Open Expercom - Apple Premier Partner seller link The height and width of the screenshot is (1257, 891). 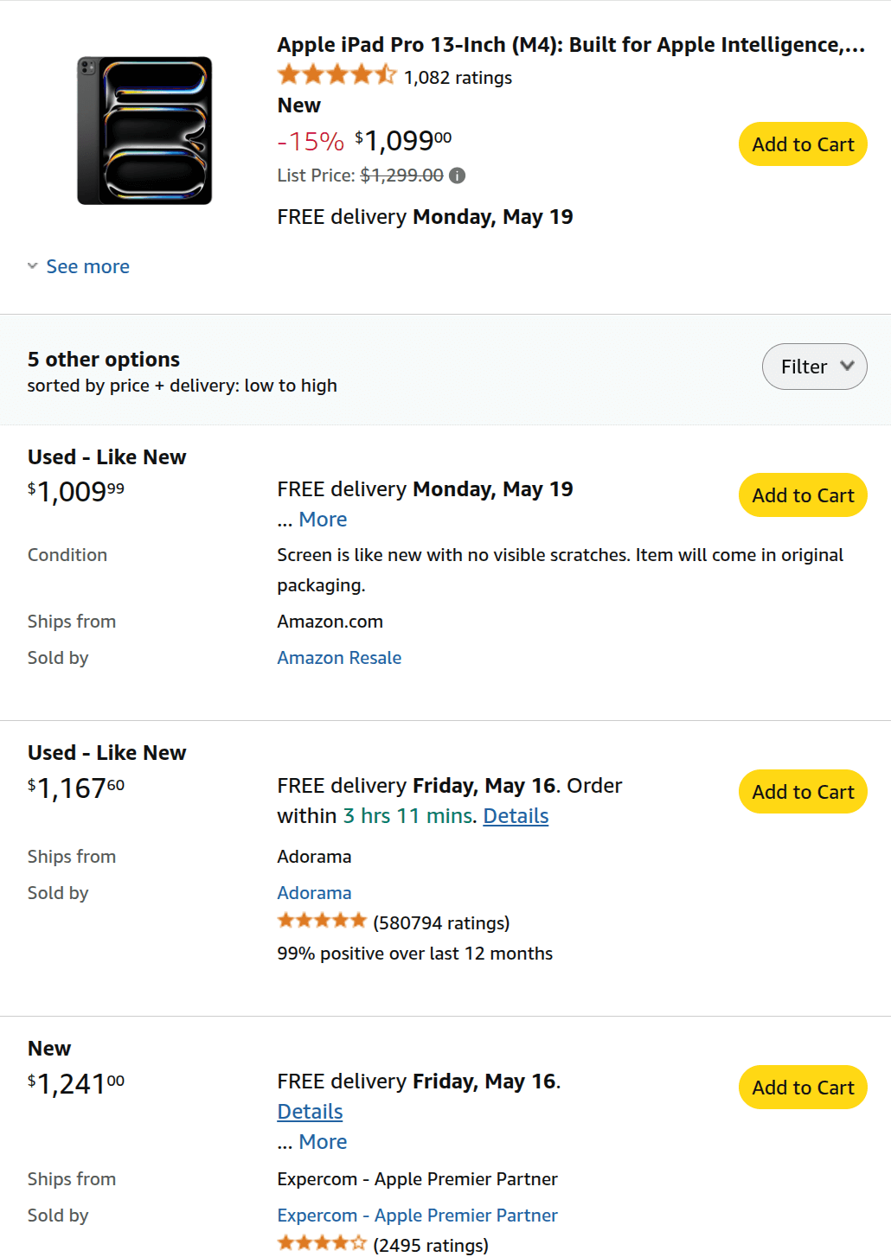pyautogui.click(x=417, y=1216)
